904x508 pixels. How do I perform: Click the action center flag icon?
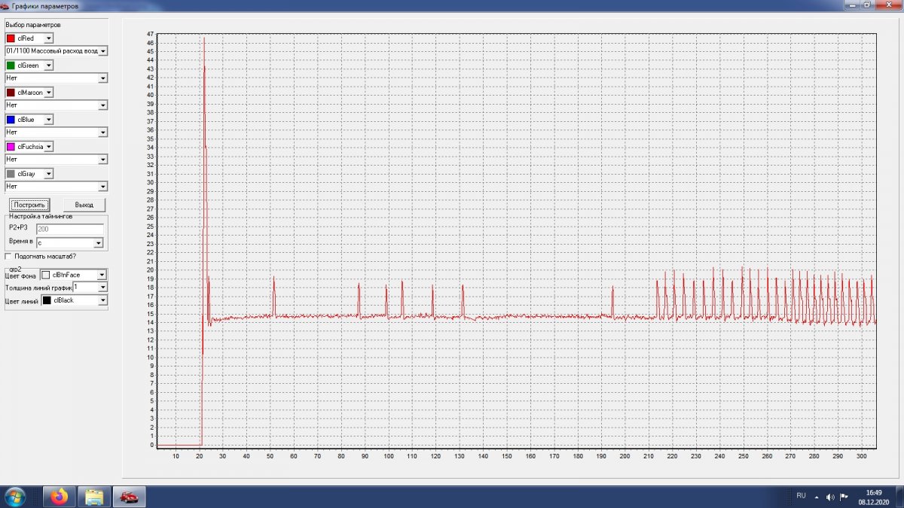pyautogui.click(x=844, y=497)
